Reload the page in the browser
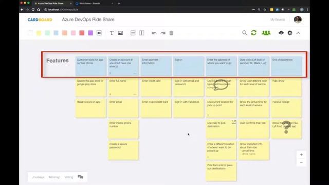 (33, 10)
